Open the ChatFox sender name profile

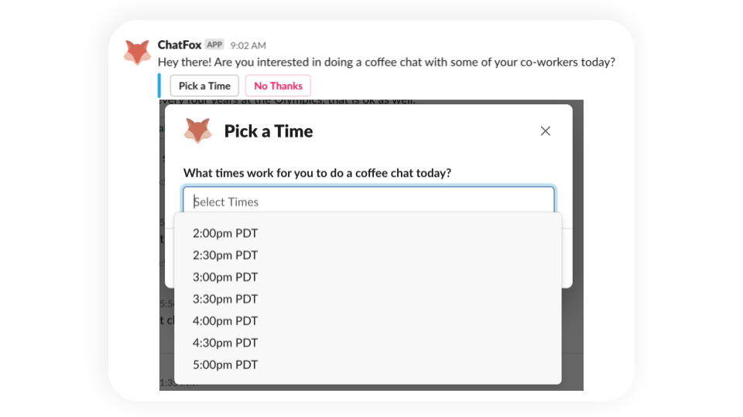(180, 45)
